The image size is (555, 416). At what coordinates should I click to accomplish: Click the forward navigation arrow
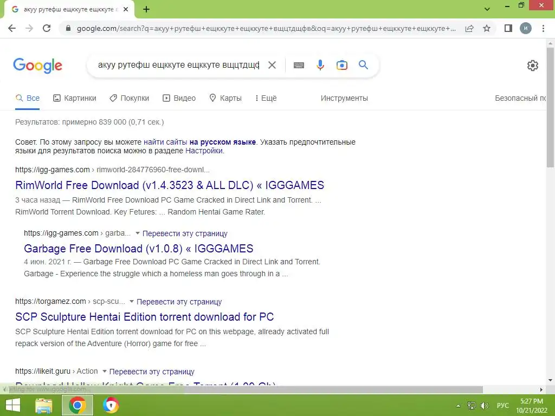29,28
